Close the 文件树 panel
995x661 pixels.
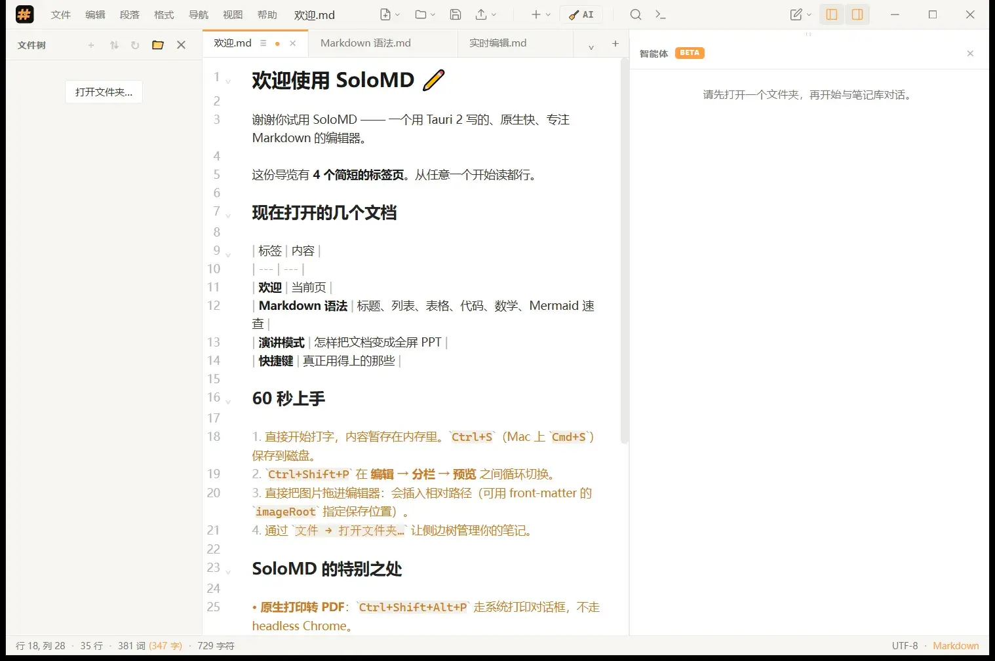click(x=182, y=45)
